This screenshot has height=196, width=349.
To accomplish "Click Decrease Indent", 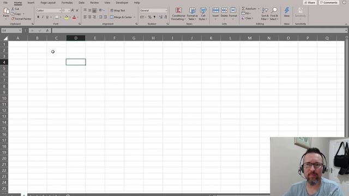I will point(100,17).
